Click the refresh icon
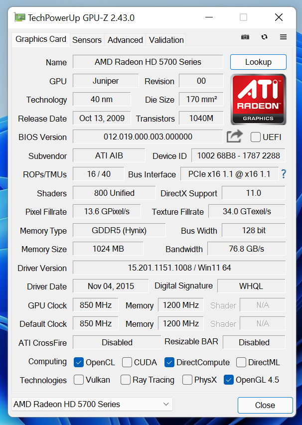This screenshot has width=302, height=425. pos(264,37)
